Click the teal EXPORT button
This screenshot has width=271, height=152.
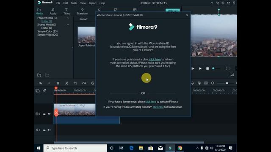click(x=172, y=10)
